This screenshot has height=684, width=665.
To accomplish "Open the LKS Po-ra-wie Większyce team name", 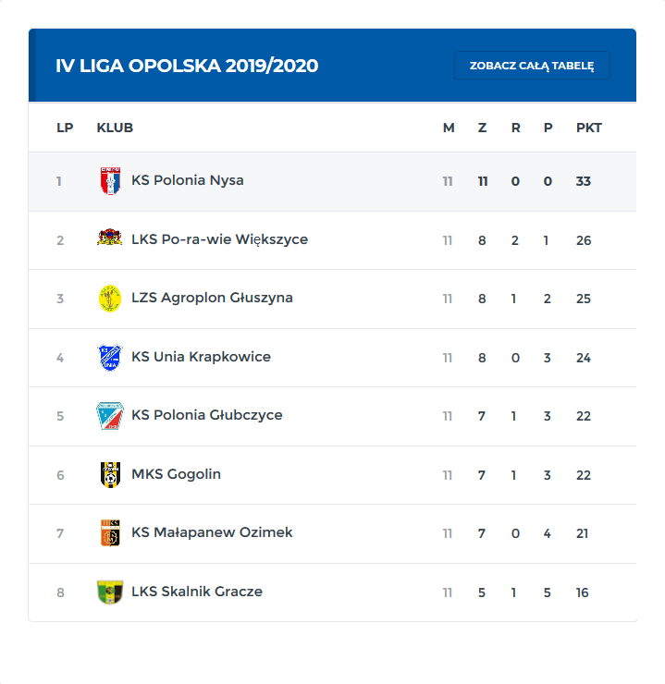I will 219,239.
